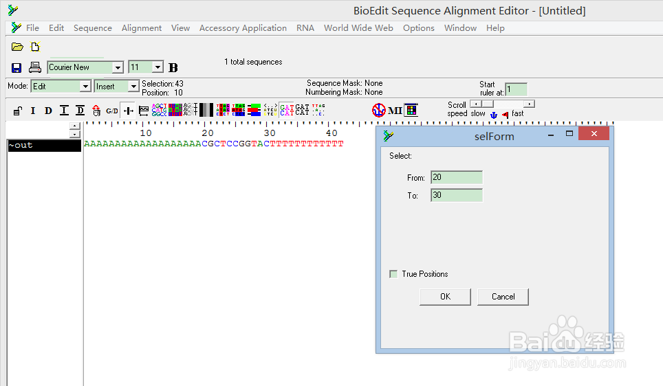Open the World Wide Web menu
The width and height of the screenshot is (663, 386).
click(358, 28)
